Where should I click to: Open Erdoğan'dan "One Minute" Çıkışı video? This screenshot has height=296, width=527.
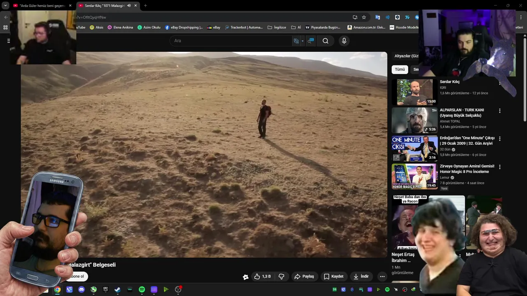click(467, 141)
